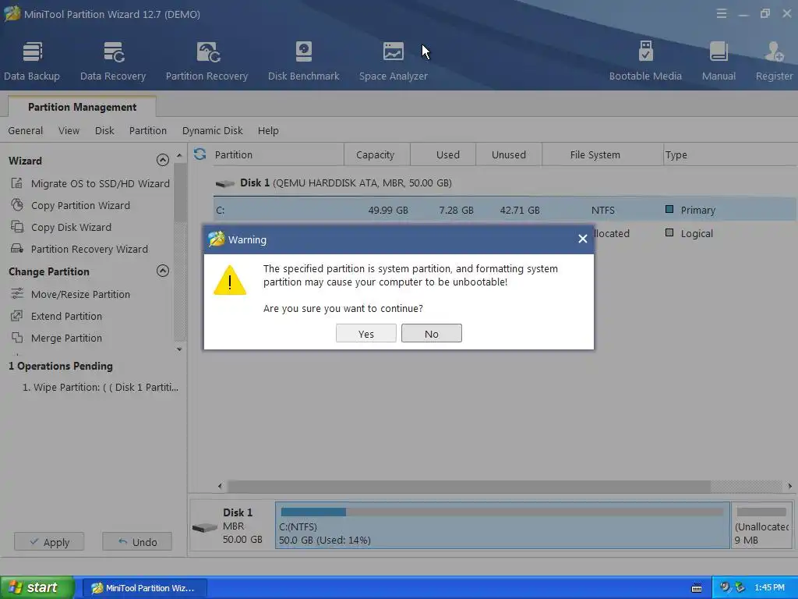798x599 pixels.
Task: Click the Partition Recovery Wizard icon
Action: tap(17, 249)
